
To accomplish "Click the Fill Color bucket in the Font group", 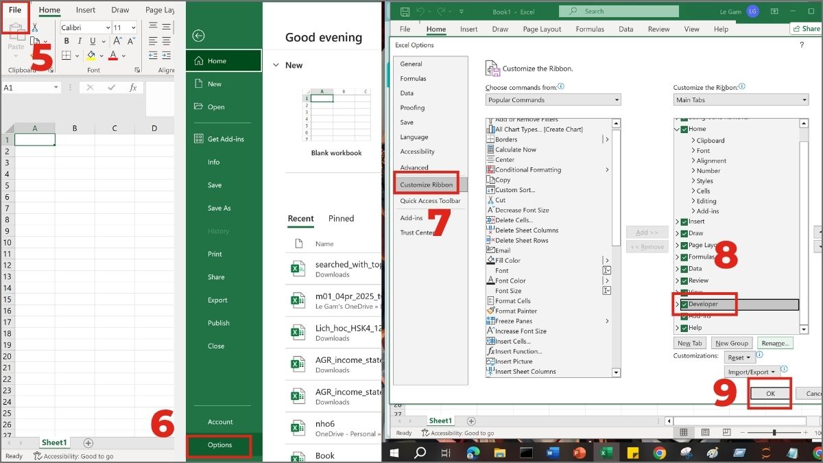I will coord(91,56).
